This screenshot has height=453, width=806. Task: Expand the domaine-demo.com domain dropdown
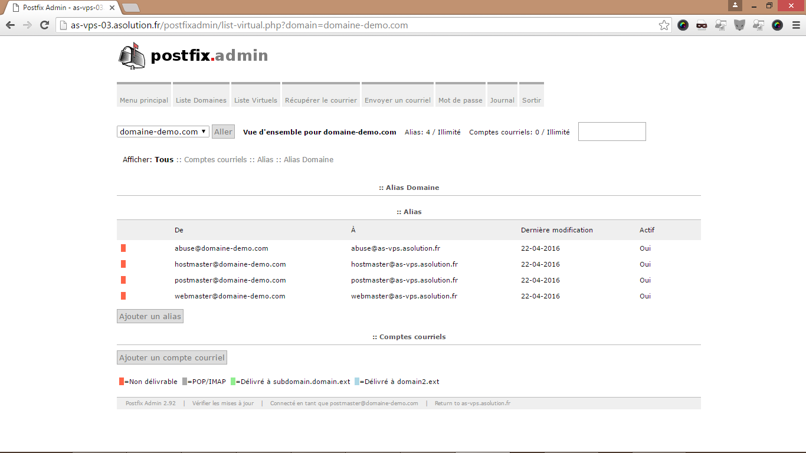click(x=163, y=132)
